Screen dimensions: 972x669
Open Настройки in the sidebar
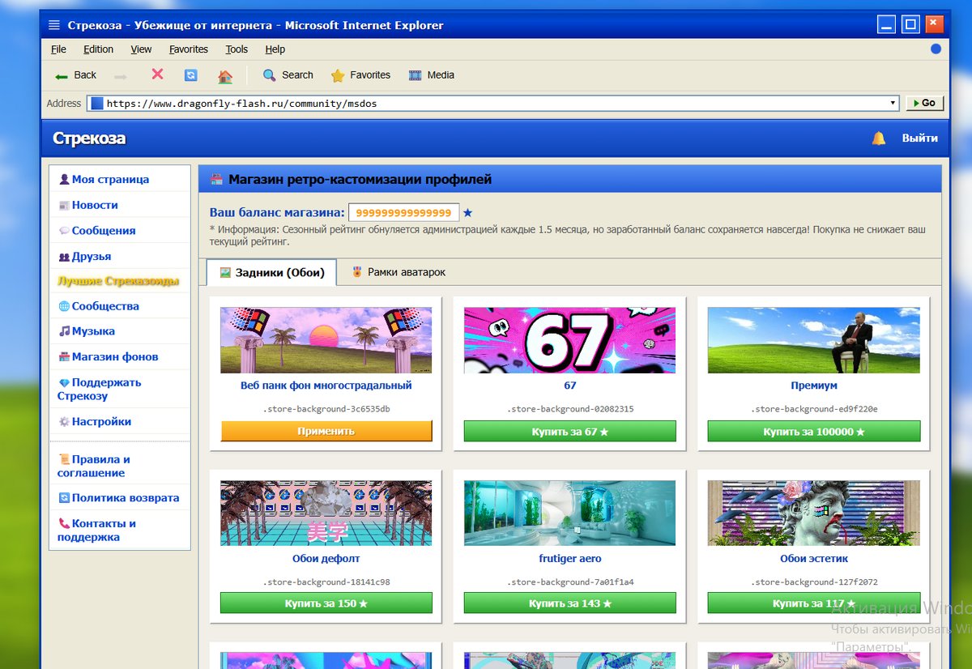(95, 422)
